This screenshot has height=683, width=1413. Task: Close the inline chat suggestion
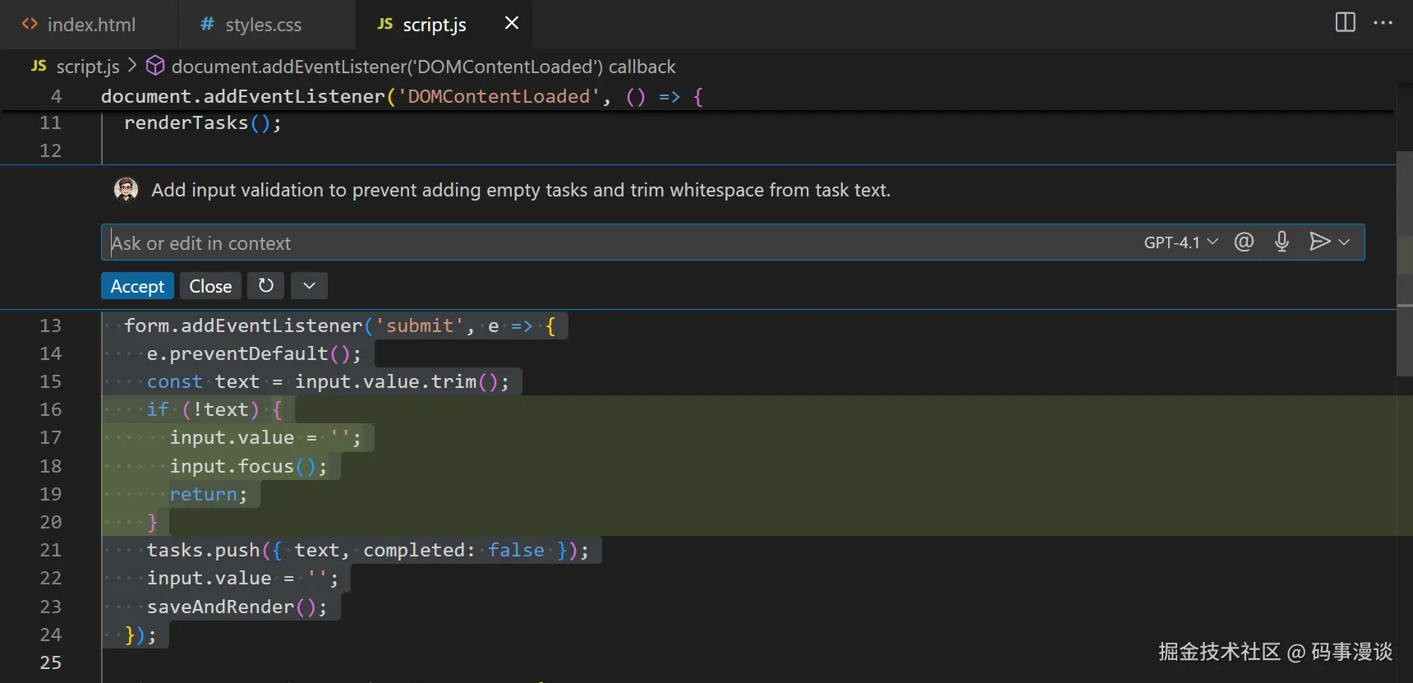[x=210, y=286]
